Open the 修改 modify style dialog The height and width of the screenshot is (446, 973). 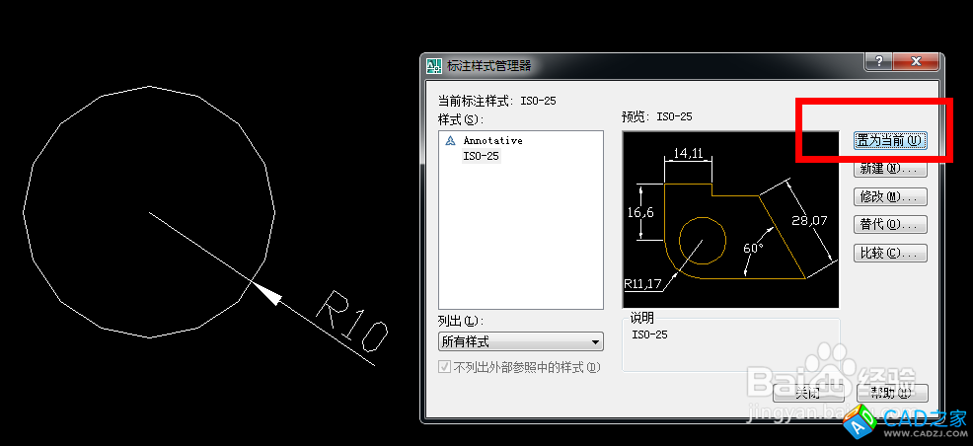[889, 197]
